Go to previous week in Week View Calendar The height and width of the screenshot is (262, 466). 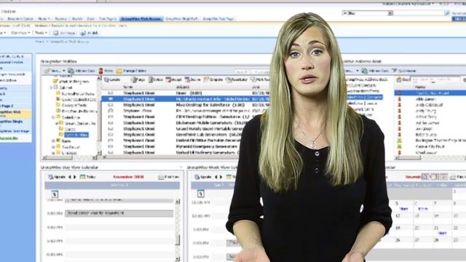[x=216, y=177]
